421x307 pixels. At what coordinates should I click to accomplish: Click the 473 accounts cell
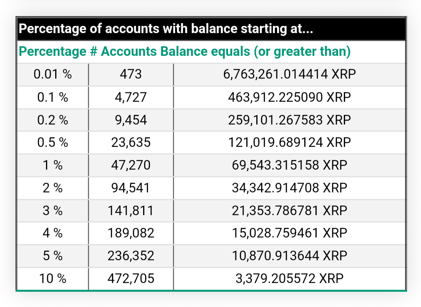pos(131,74)
